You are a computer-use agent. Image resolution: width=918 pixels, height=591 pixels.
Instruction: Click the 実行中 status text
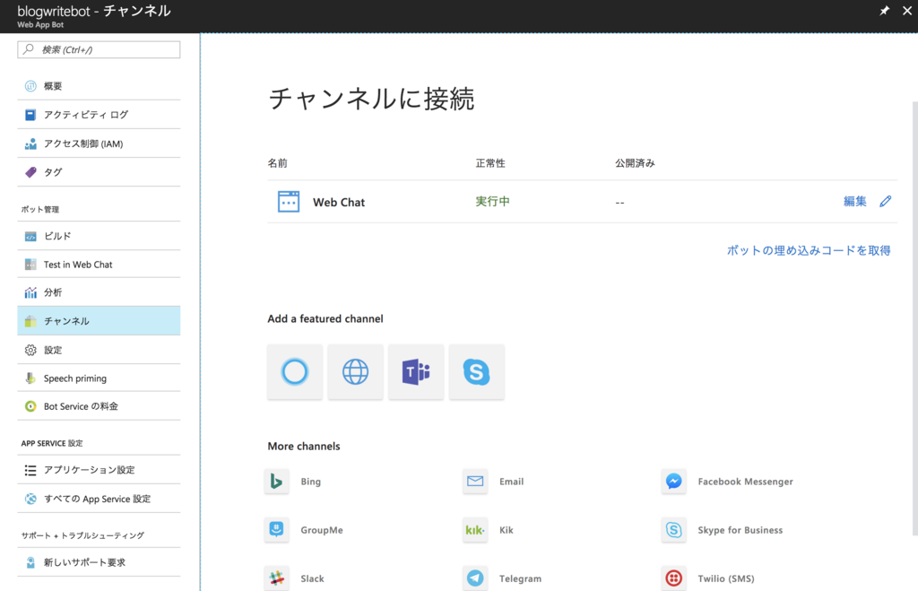(x=492, y=202)
